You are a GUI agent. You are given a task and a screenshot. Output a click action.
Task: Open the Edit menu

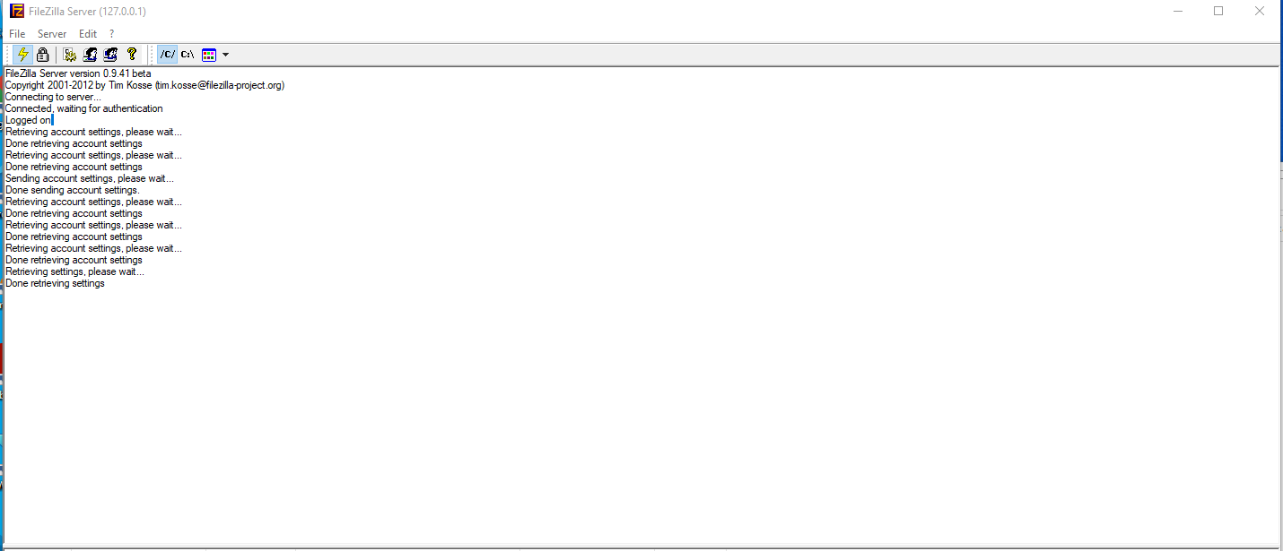tap(88, 34)
